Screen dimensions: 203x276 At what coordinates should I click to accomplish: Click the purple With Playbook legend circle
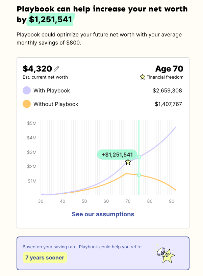27,90
